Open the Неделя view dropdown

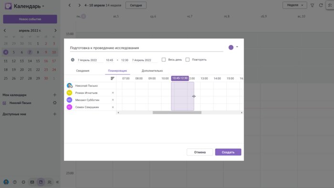(294, 5)
